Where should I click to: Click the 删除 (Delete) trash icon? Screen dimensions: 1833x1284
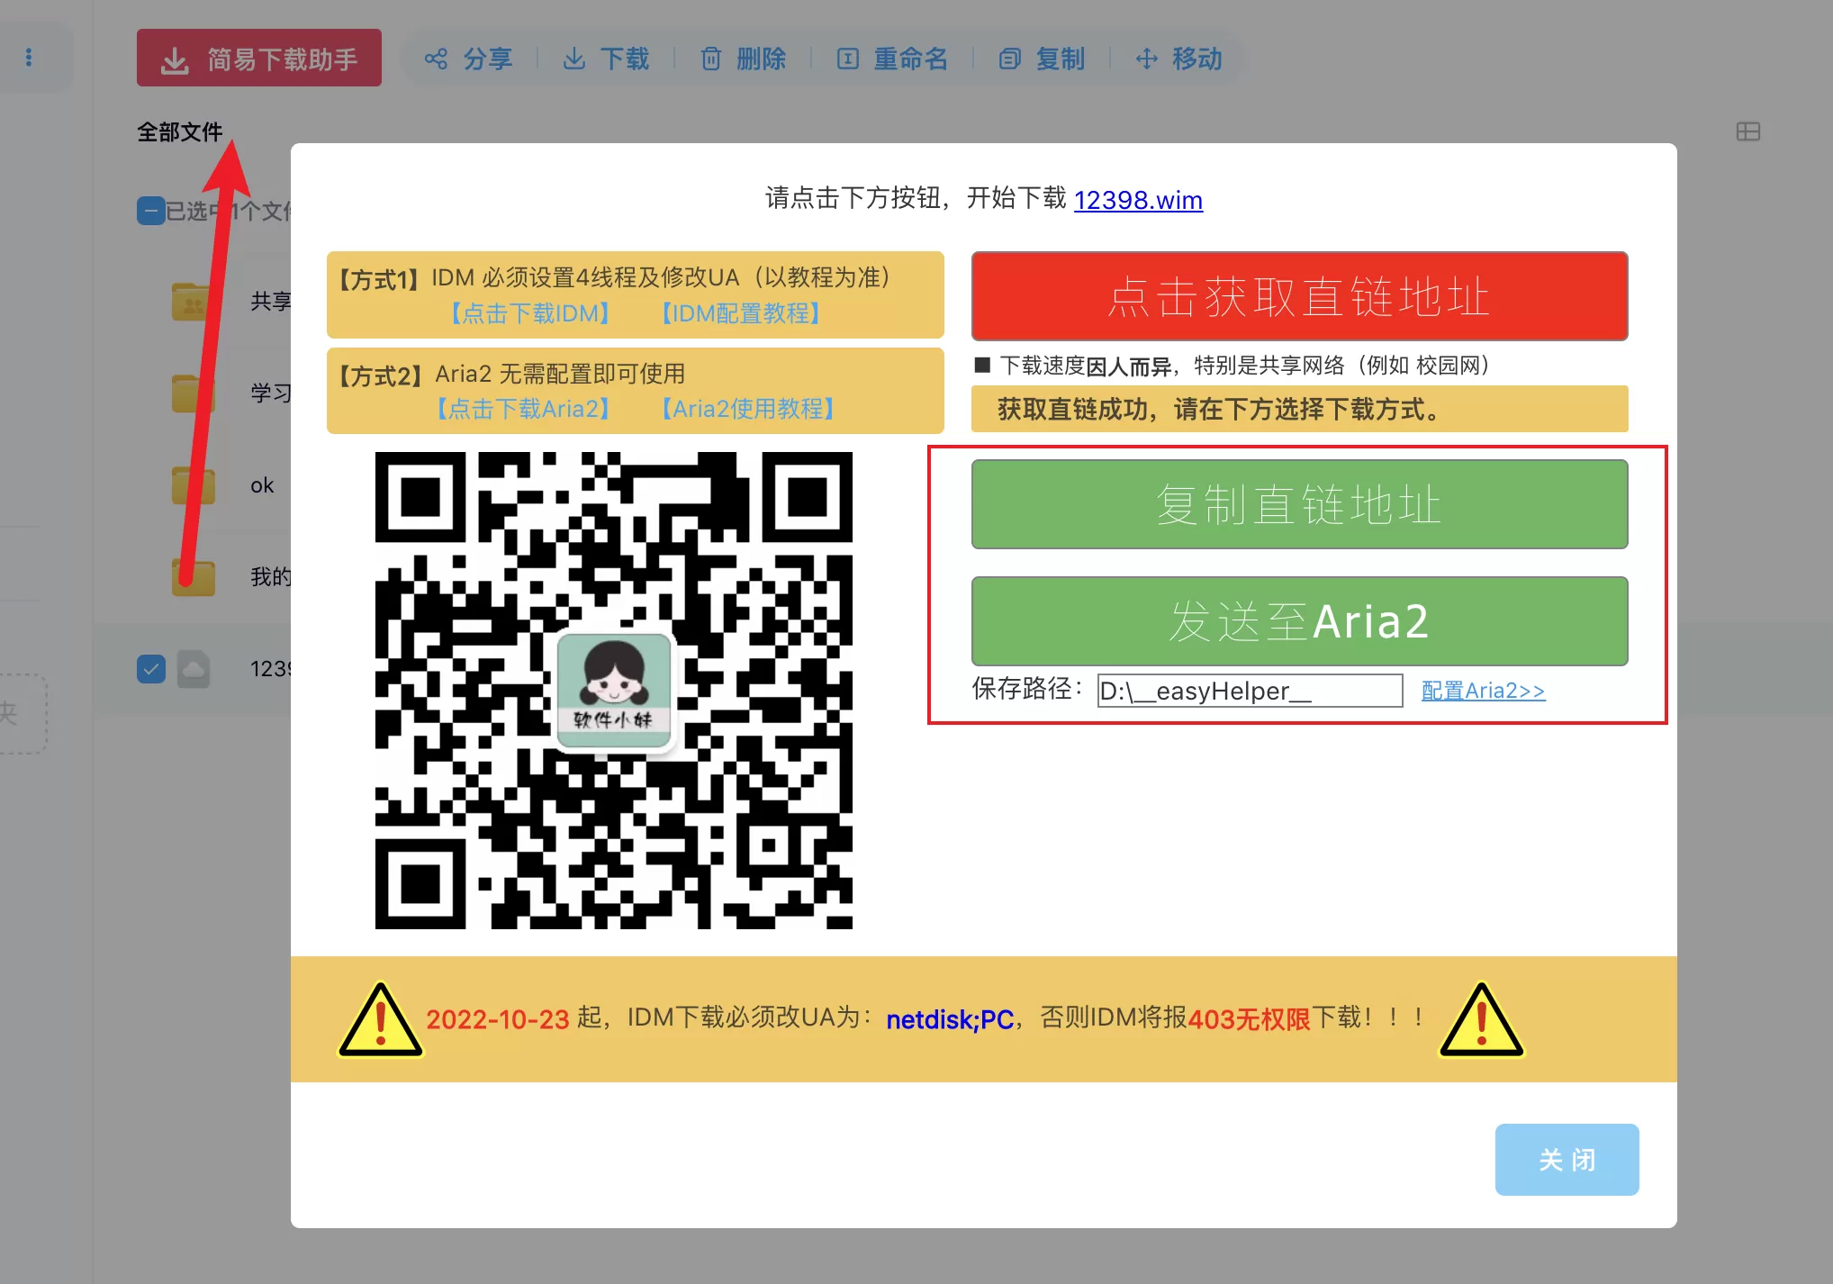710,58
